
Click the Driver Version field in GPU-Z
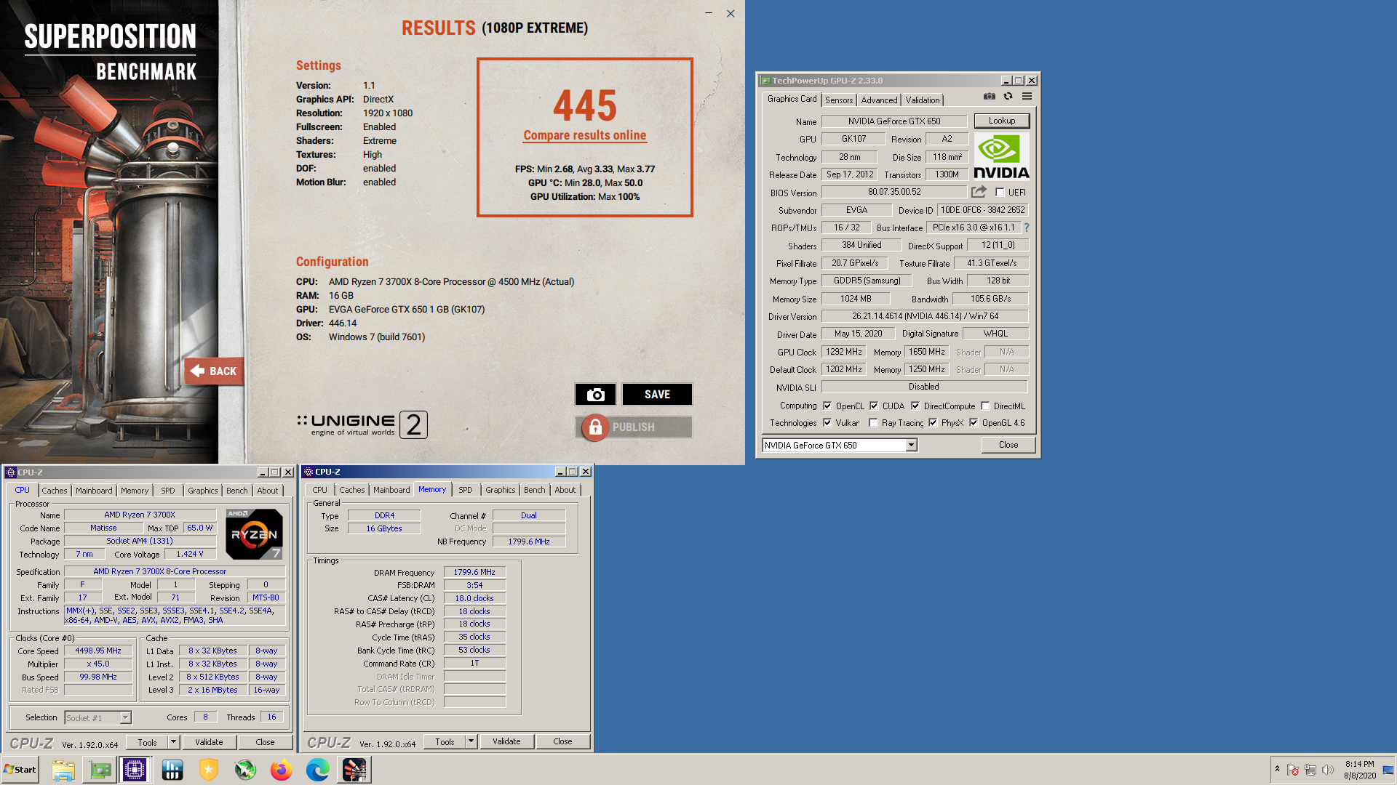(x=926, y=316)
